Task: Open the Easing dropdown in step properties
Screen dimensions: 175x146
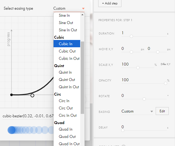Action: 137,111
